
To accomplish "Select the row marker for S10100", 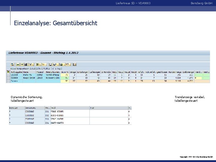I will click(8, 75).
